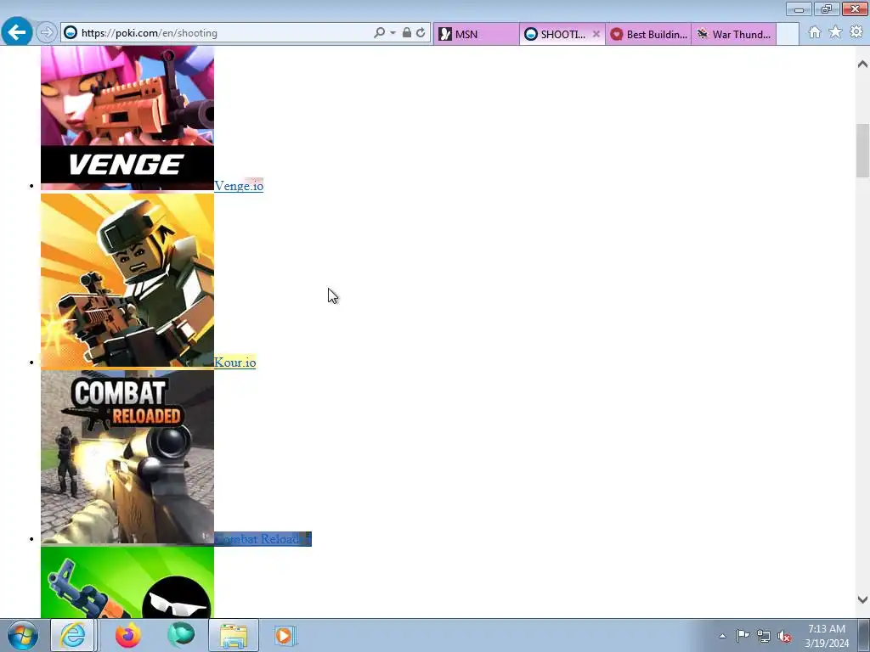
Task: Show hidden tray icons arrow
Action: click(722, 636)
